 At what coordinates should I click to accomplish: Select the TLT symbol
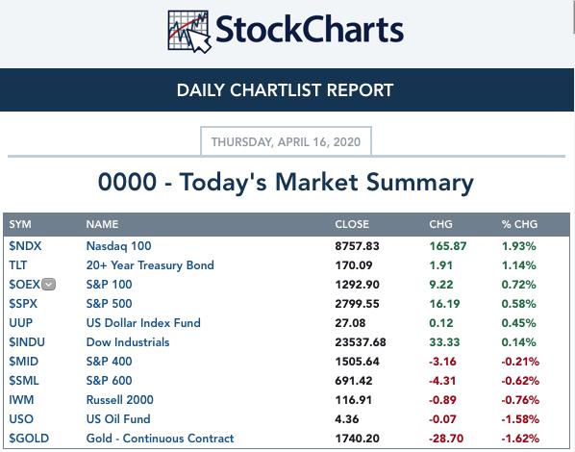[17, 265]
